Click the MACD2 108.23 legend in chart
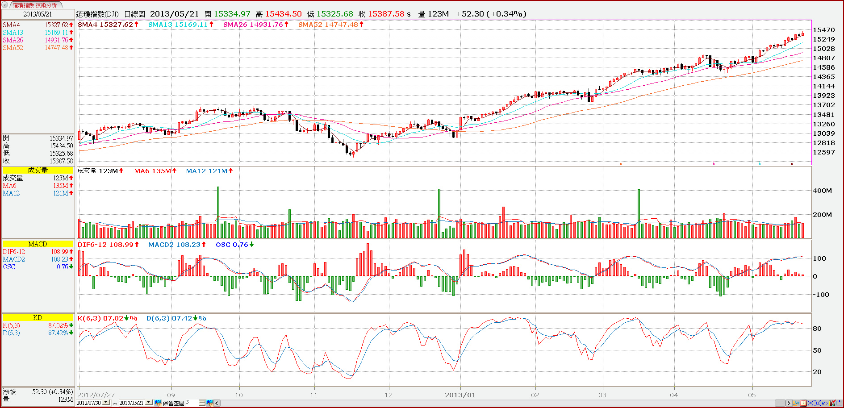Screen dimensions: 844x408 [x=177, y=245]
